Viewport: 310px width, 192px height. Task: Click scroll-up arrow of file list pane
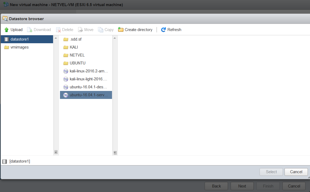coord(115,38)
